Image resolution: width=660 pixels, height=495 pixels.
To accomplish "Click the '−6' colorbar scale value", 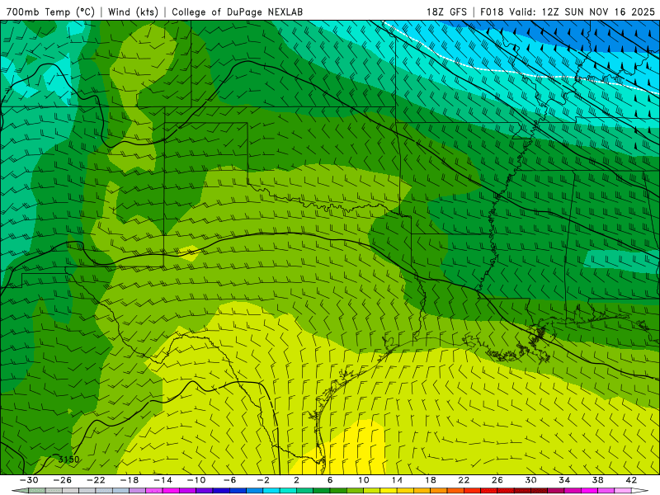I will tap(229, 480).
